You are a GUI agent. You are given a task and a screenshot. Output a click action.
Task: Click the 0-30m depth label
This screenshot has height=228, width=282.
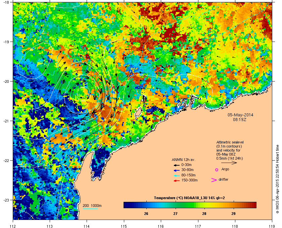tap(186, 165)
